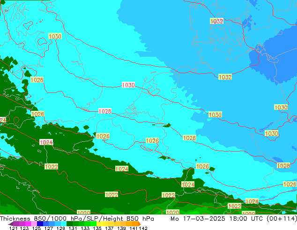Pick the brightest lime green legend swatch

(93, 223)
